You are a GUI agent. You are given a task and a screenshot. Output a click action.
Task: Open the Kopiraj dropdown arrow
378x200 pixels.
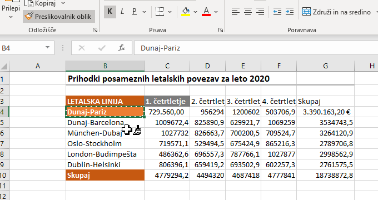point(63,3)
